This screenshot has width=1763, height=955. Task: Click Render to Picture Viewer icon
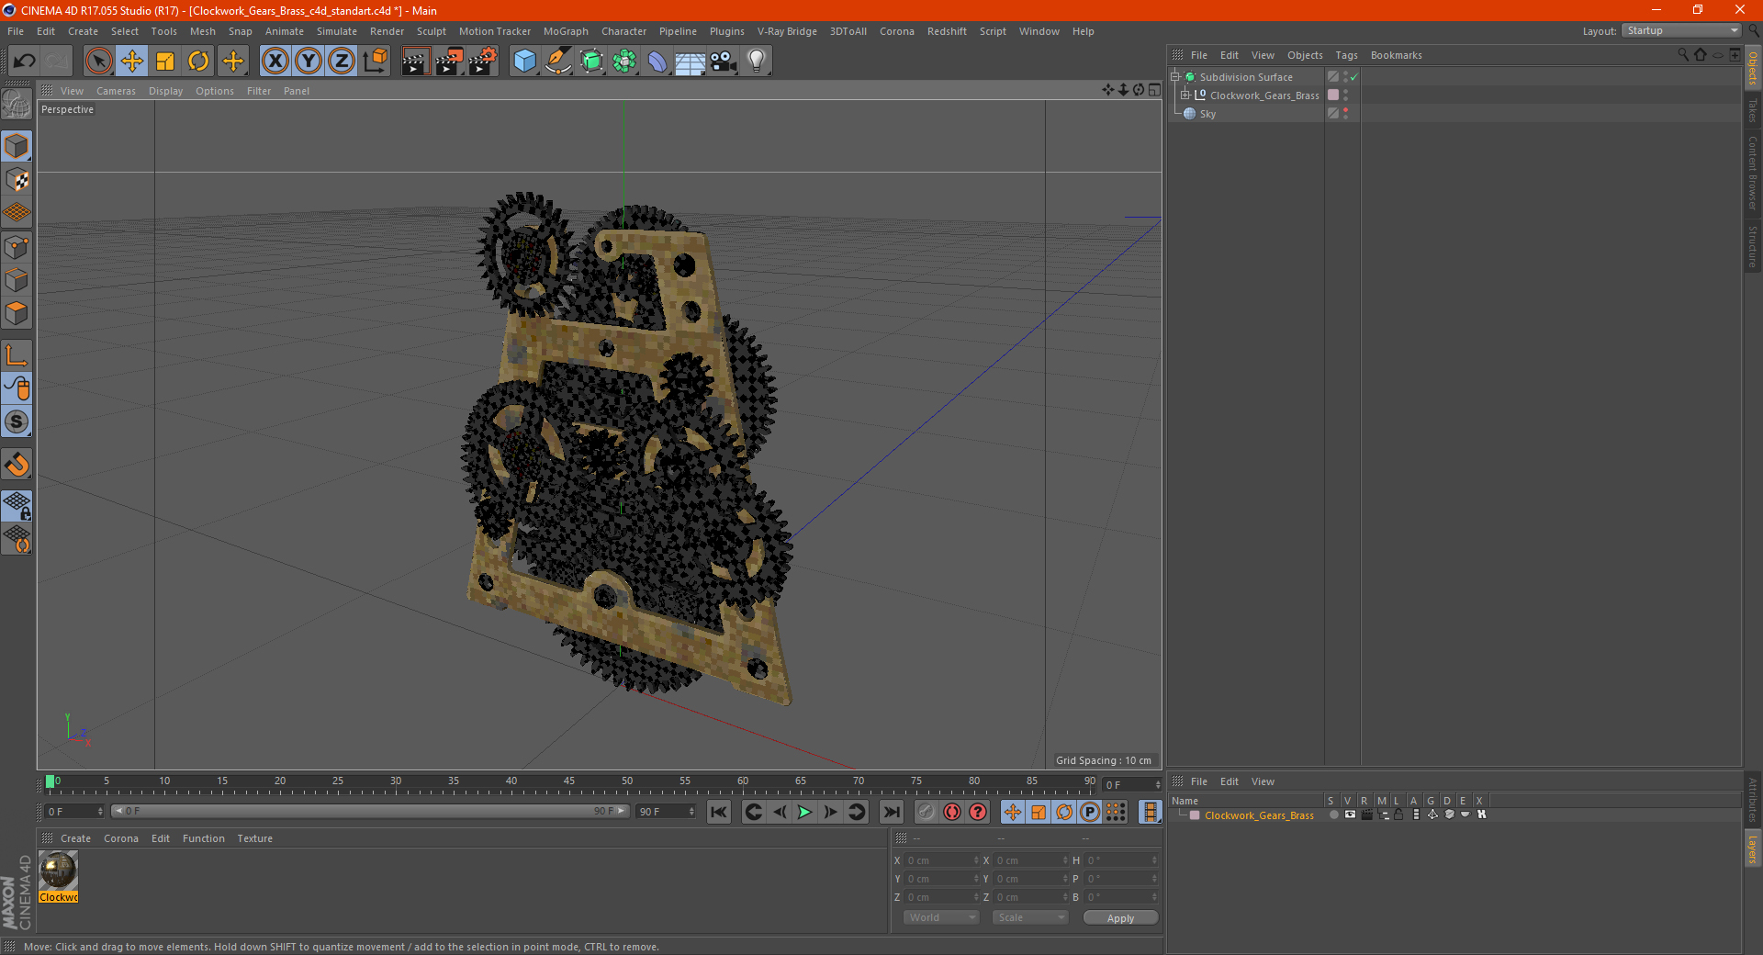[x=449, y=61]
